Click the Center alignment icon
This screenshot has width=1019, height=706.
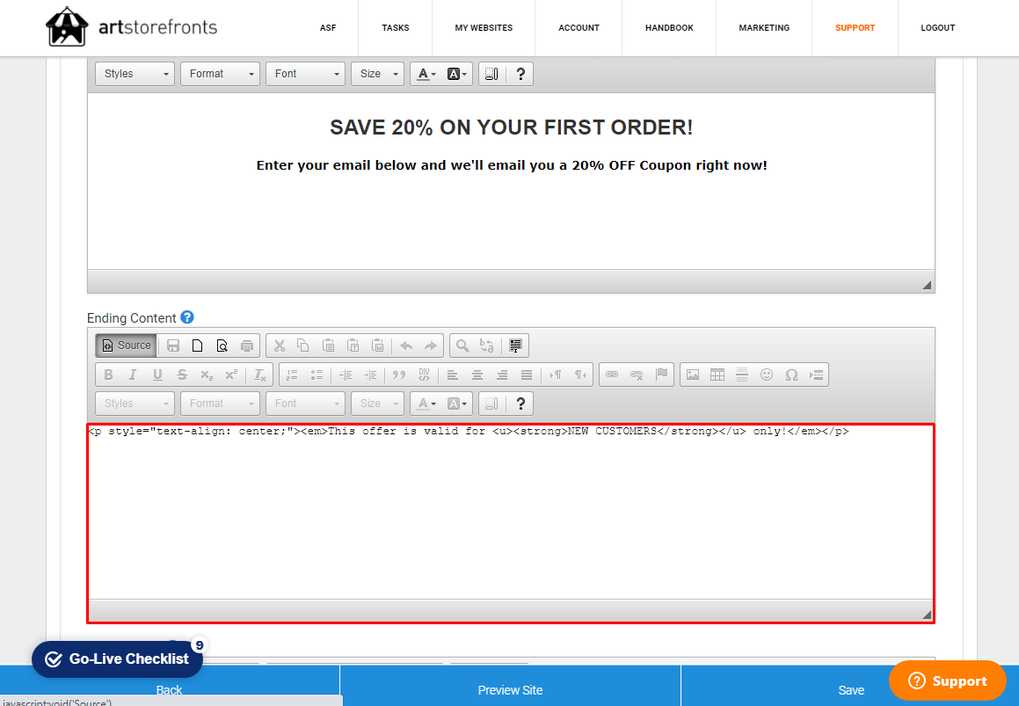click(x=477, y=375)
